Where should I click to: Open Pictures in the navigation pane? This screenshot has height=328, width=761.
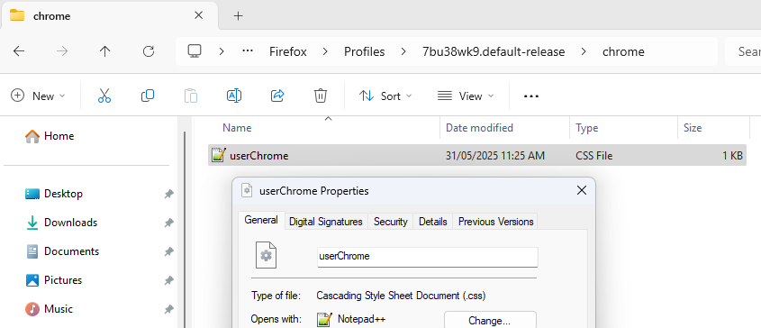(53, 280)
